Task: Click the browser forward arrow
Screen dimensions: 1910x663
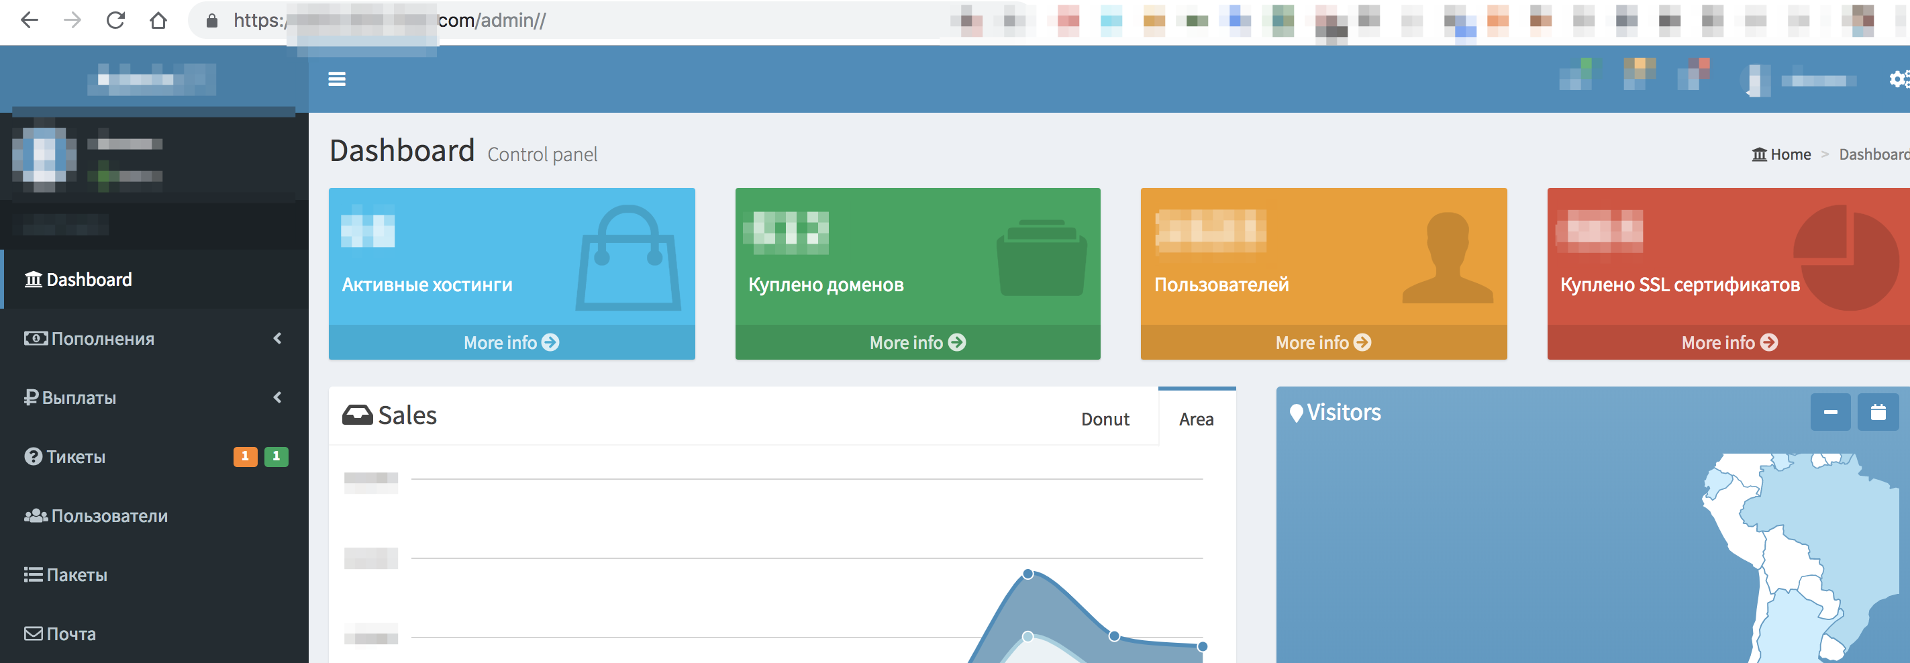Action: (72, 20)
